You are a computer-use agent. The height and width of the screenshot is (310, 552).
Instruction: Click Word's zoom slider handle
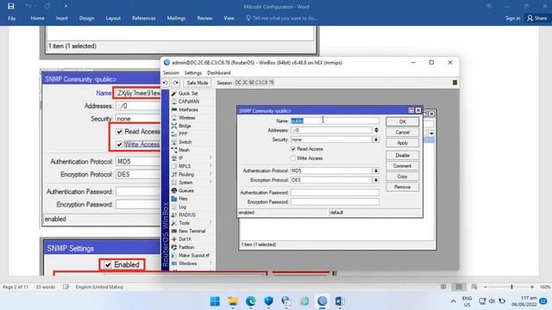click(x=511, y=287)
